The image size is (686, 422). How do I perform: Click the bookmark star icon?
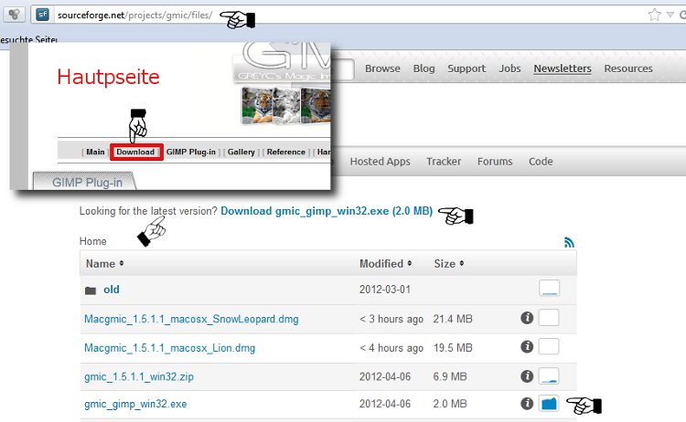click(x=654, y=15)
